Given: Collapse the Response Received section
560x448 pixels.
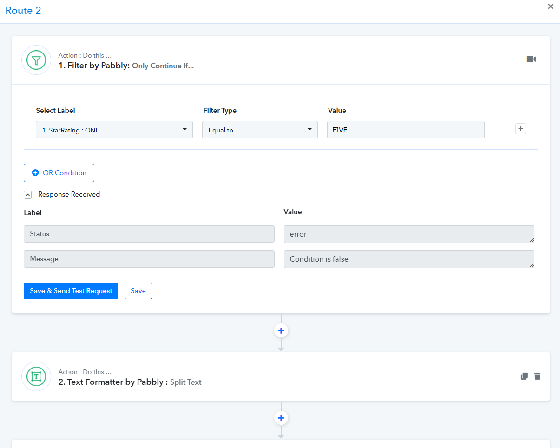Looking at the screenshot, I should 28,195.
